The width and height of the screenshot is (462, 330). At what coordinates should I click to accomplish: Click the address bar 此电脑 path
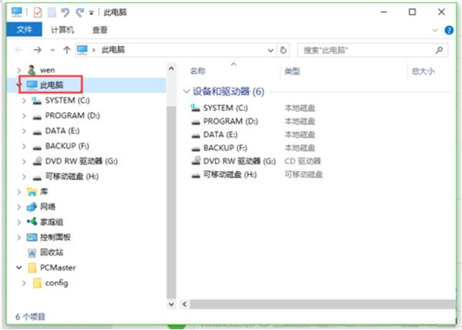(113, 50)
